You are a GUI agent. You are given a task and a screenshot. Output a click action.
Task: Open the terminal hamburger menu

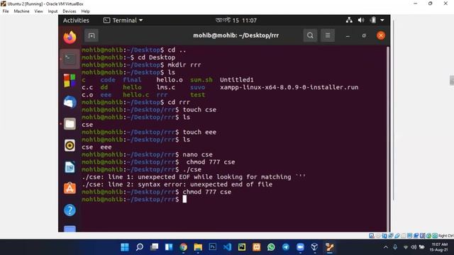click(328, 35)
